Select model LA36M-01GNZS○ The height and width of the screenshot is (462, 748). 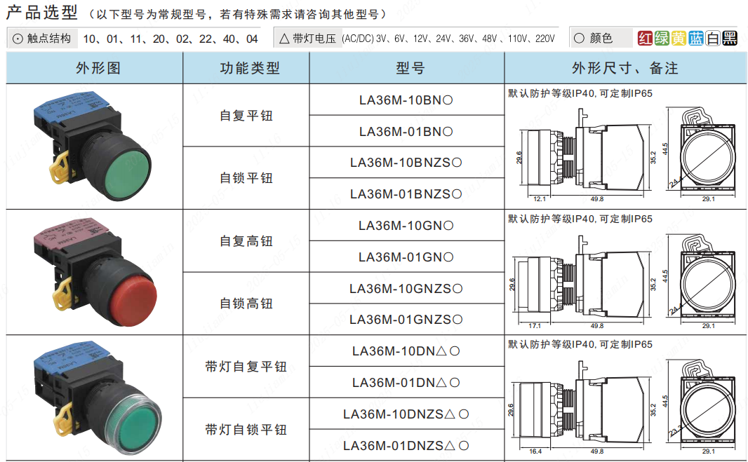(406, 320)
